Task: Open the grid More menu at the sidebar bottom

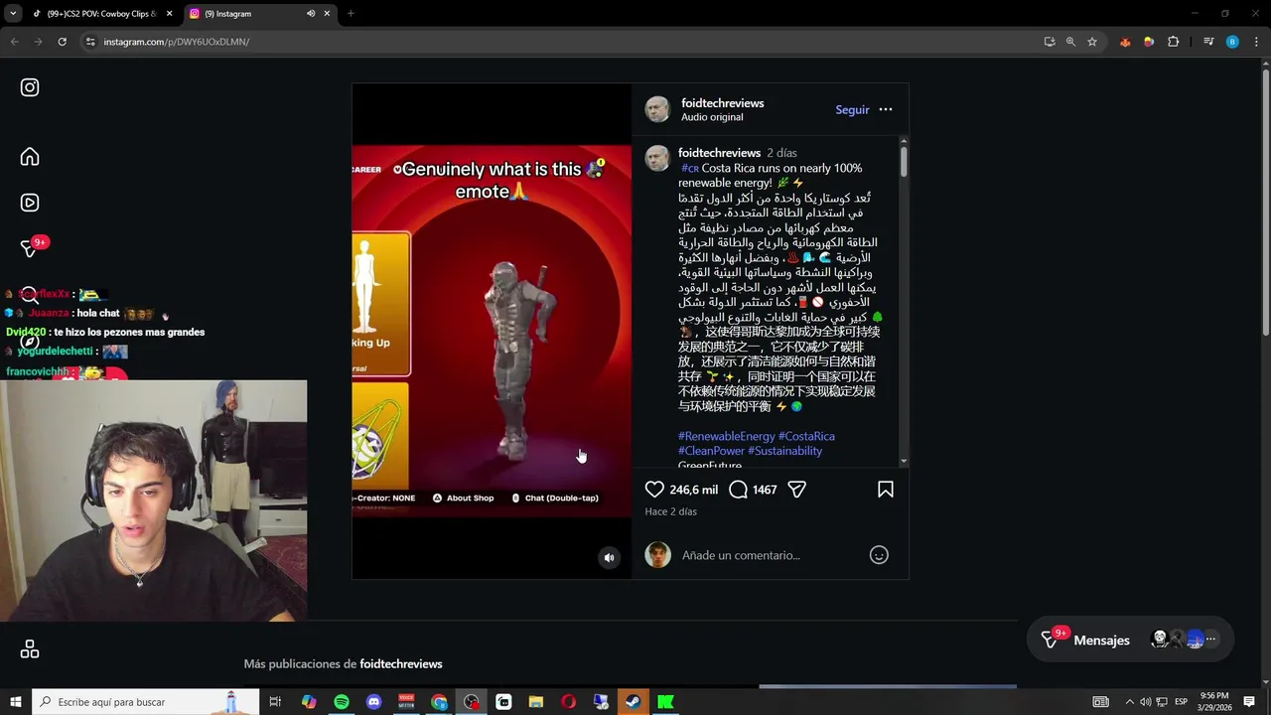Action: [x=30, y=649]
